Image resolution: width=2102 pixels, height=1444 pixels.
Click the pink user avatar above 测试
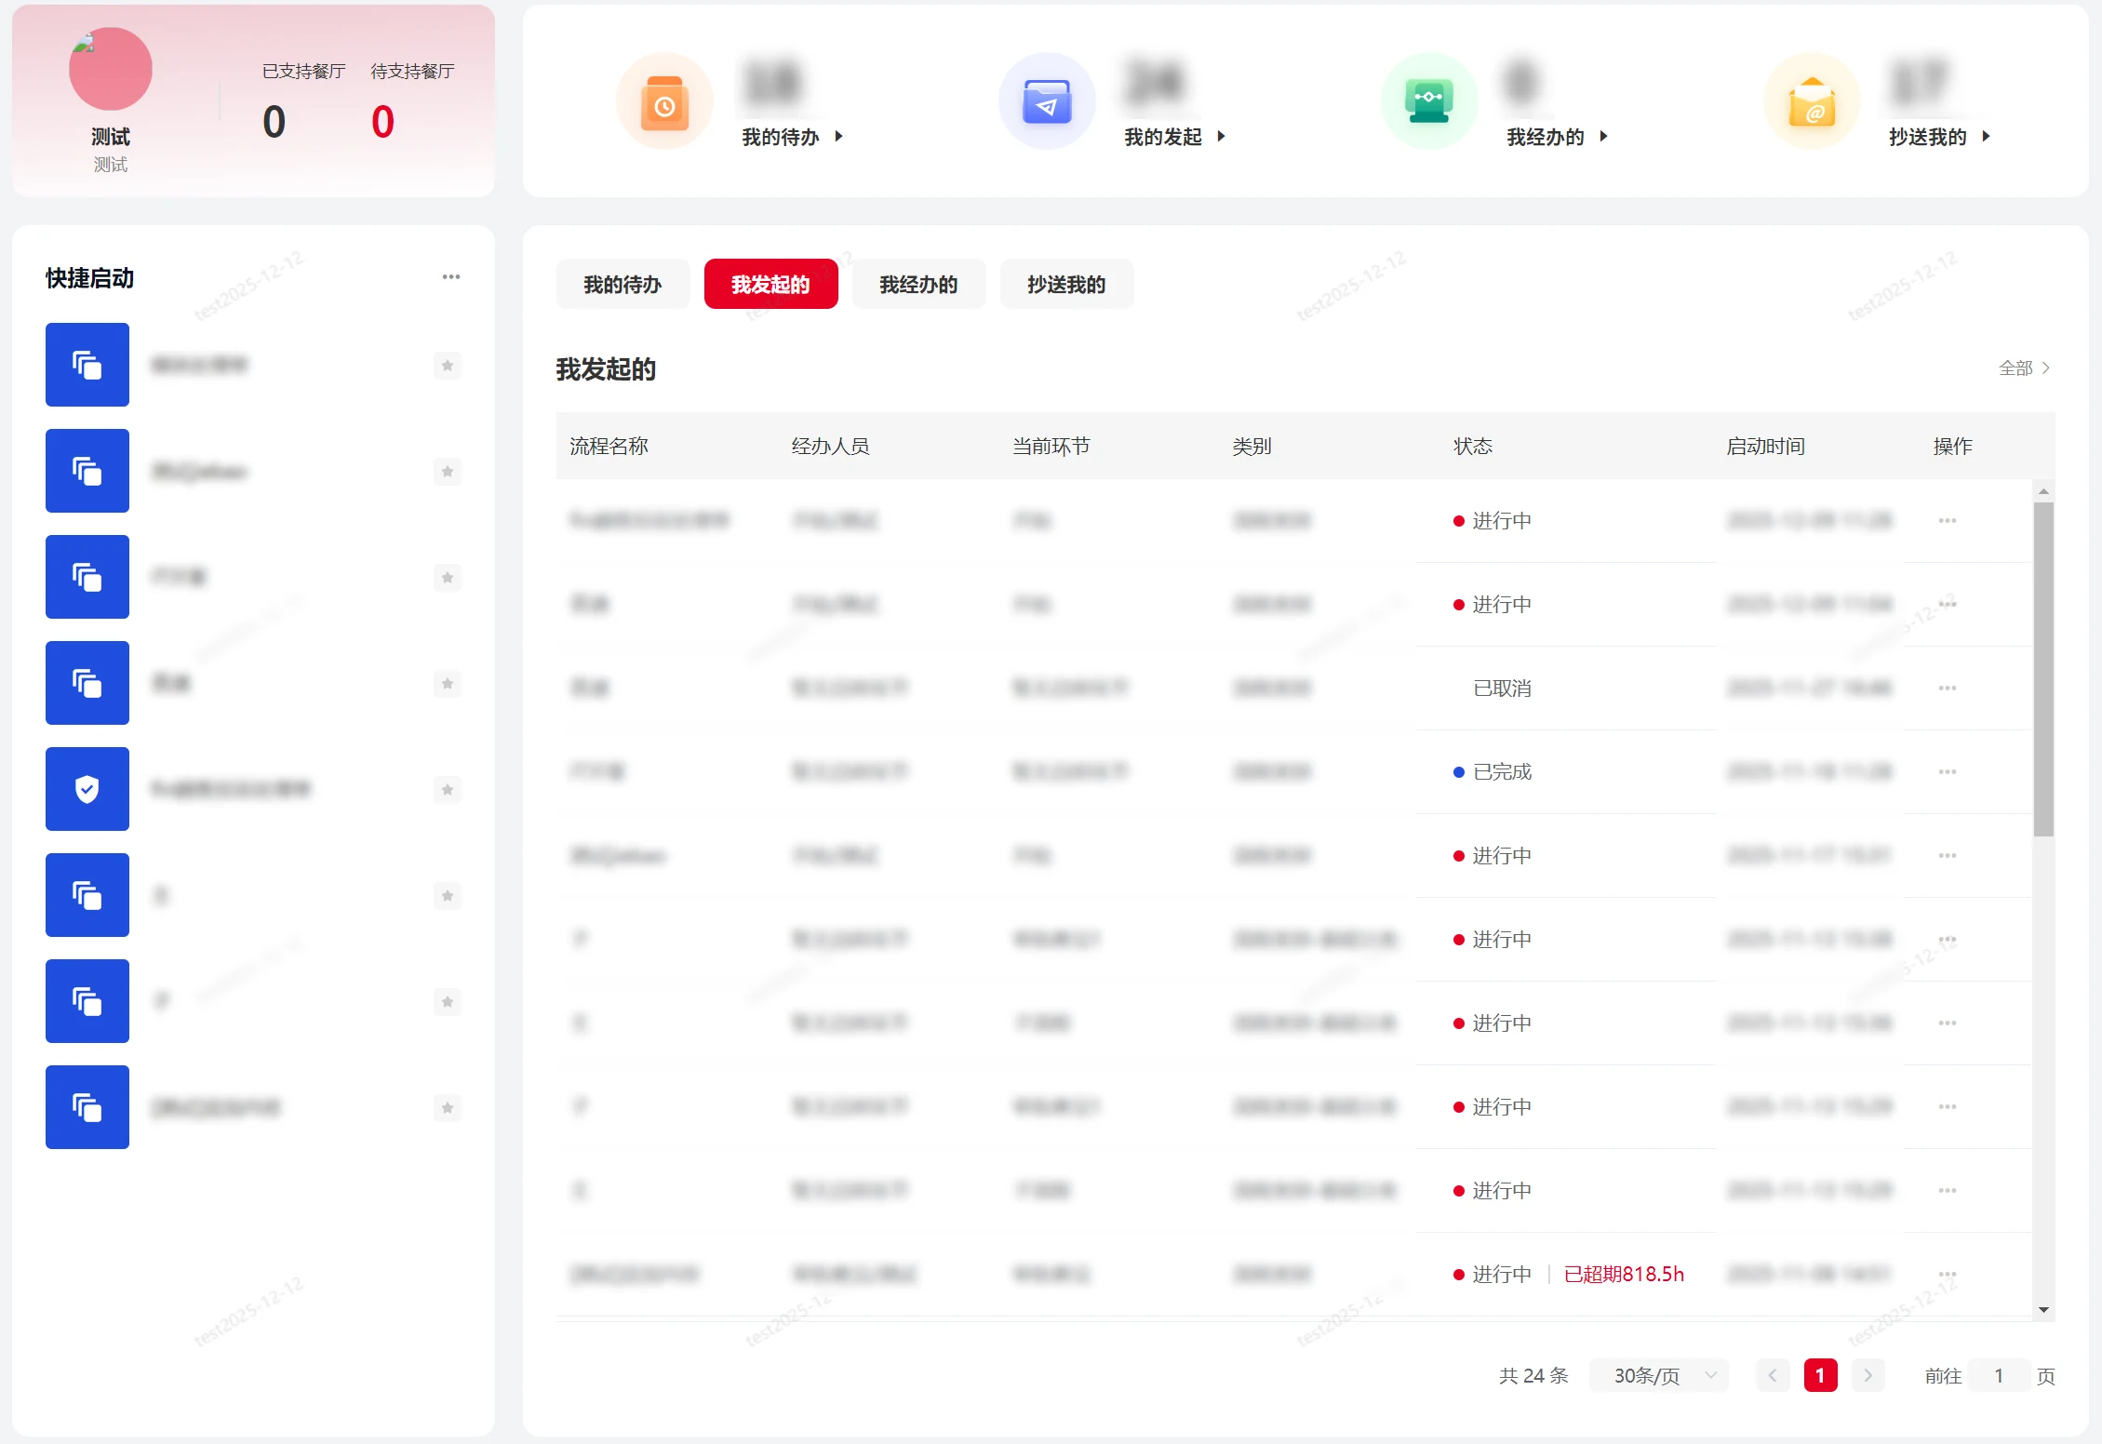click(110, 69)
